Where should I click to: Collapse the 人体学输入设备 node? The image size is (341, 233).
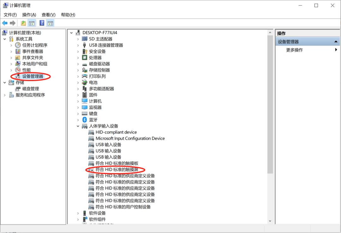pos(78,126)
